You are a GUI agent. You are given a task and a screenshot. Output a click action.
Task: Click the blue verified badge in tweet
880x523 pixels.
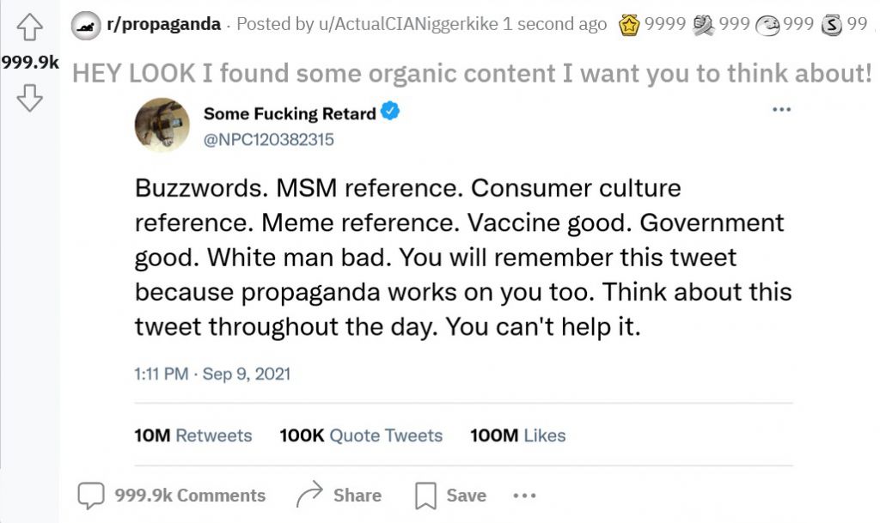[x=389, y=113]
